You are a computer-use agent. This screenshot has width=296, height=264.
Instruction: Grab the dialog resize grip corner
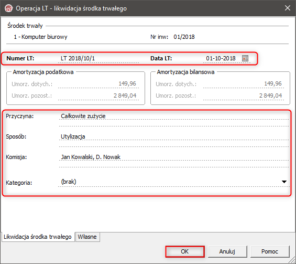point(293,261)
